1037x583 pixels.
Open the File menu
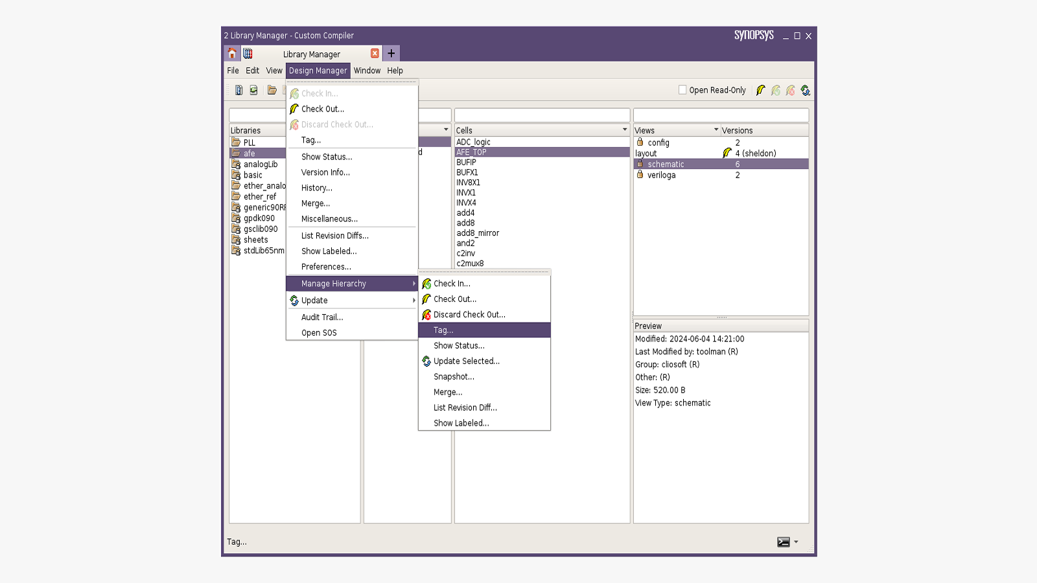233,71
